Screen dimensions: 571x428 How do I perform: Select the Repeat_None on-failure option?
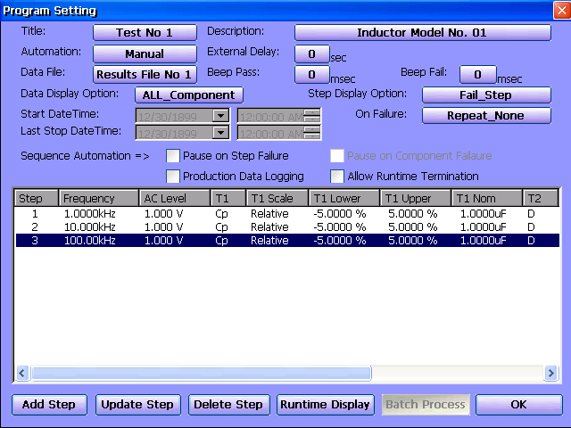point(486,116)
